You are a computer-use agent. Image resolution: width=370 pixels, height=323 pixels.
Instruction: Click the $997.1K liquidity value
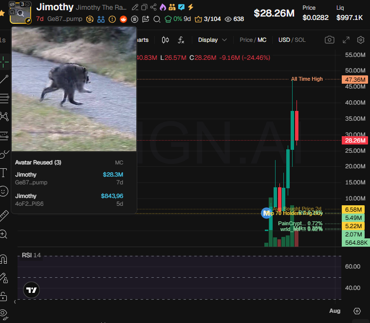[x=350, y=18]
